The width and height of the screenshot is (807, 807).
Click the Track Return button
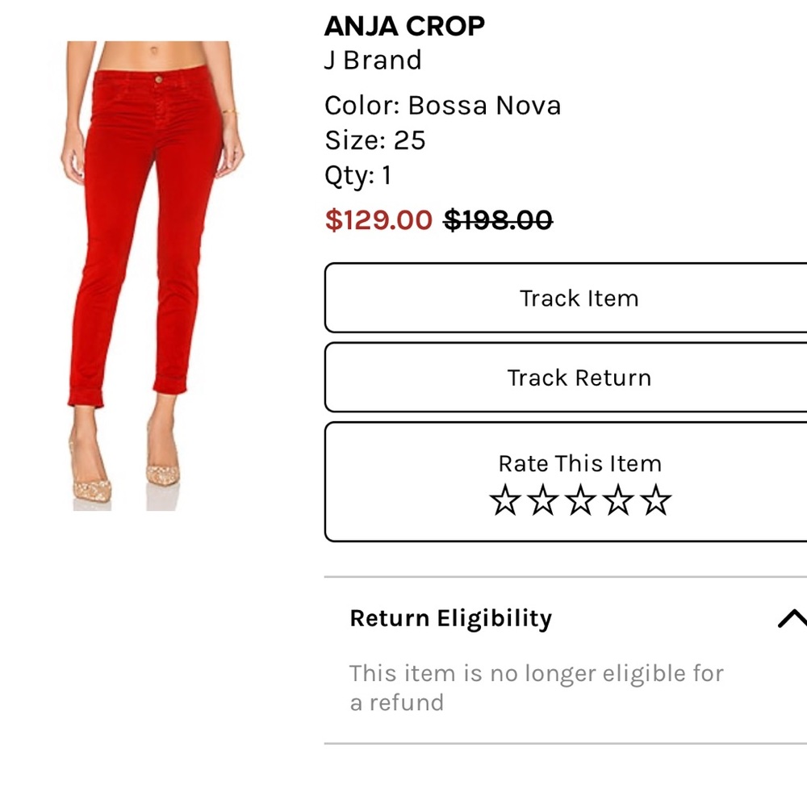580,378
